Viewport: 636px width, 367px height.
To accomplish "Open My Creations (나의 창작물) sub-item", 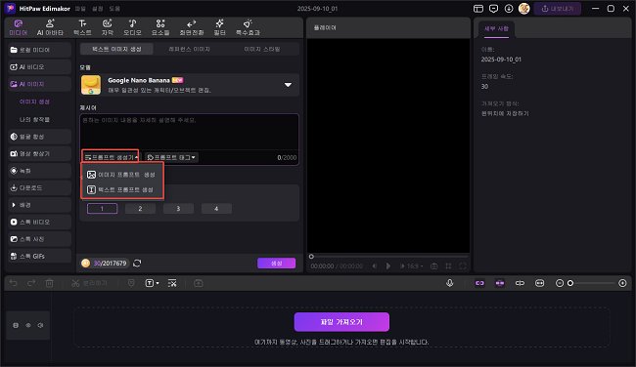I will click(34, 119).
